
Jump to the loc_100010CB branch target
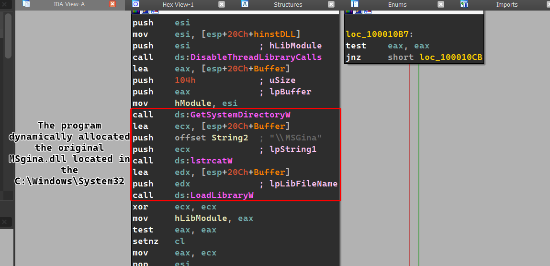point(451,58)
